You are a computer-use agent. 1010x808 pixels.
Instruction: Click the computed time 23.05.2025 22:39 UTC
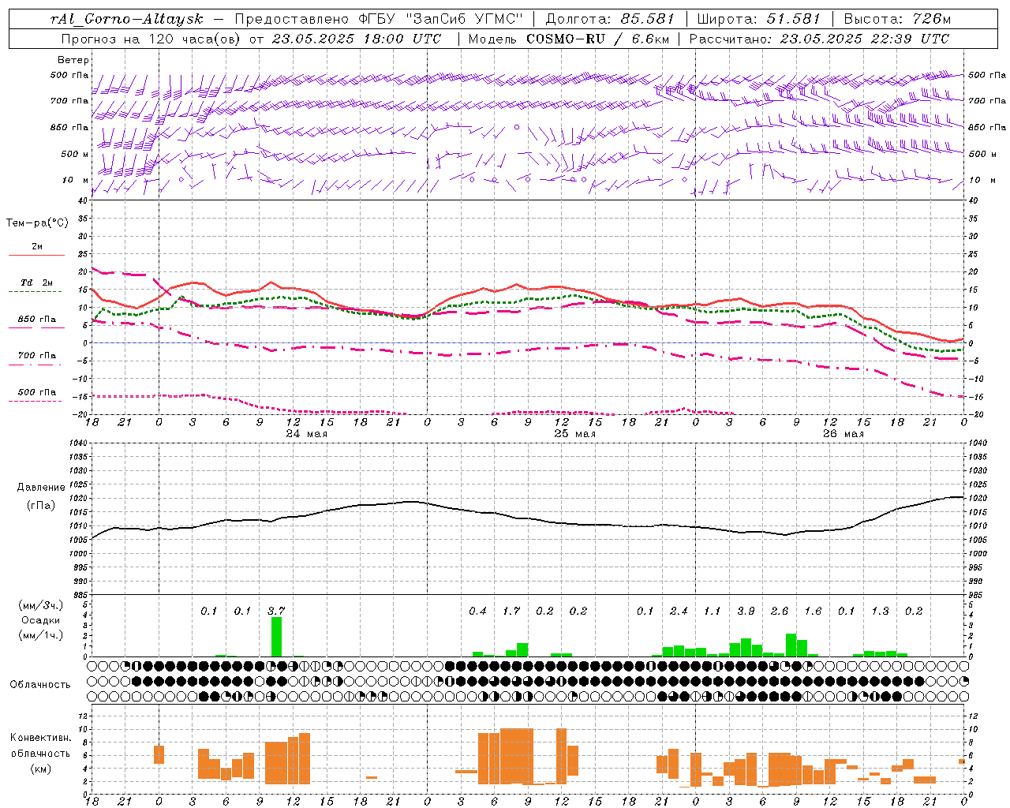pos(864,39)
